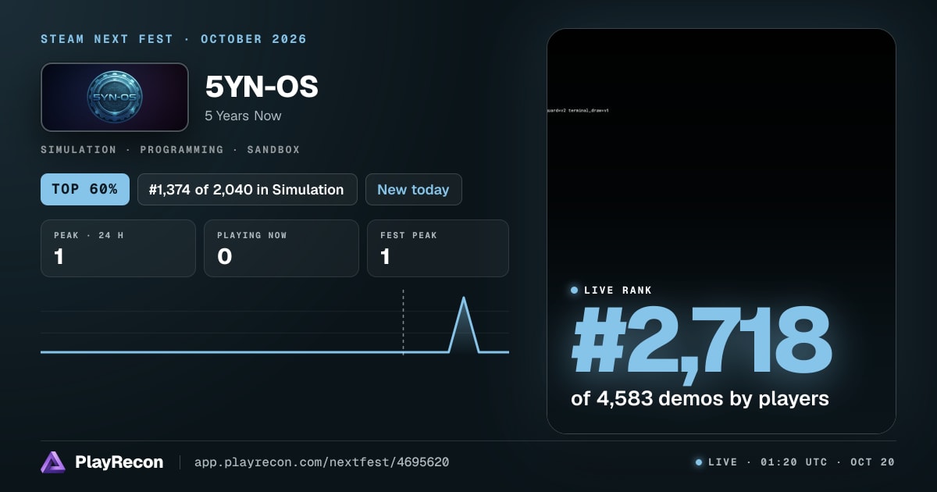Click the SIMULATION genre tag
The image size is (937, 492).
[x=78, y=149]
